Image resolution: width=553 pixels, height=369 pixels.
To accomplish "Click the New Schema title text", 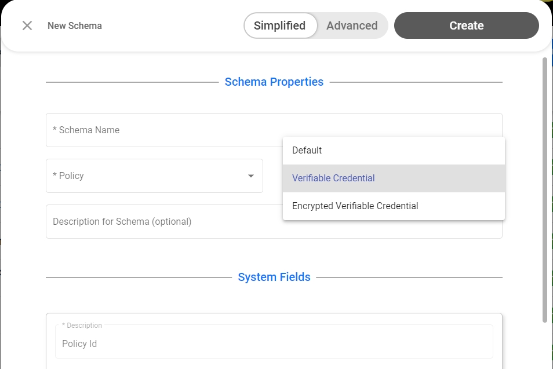I will coord(74,25).
